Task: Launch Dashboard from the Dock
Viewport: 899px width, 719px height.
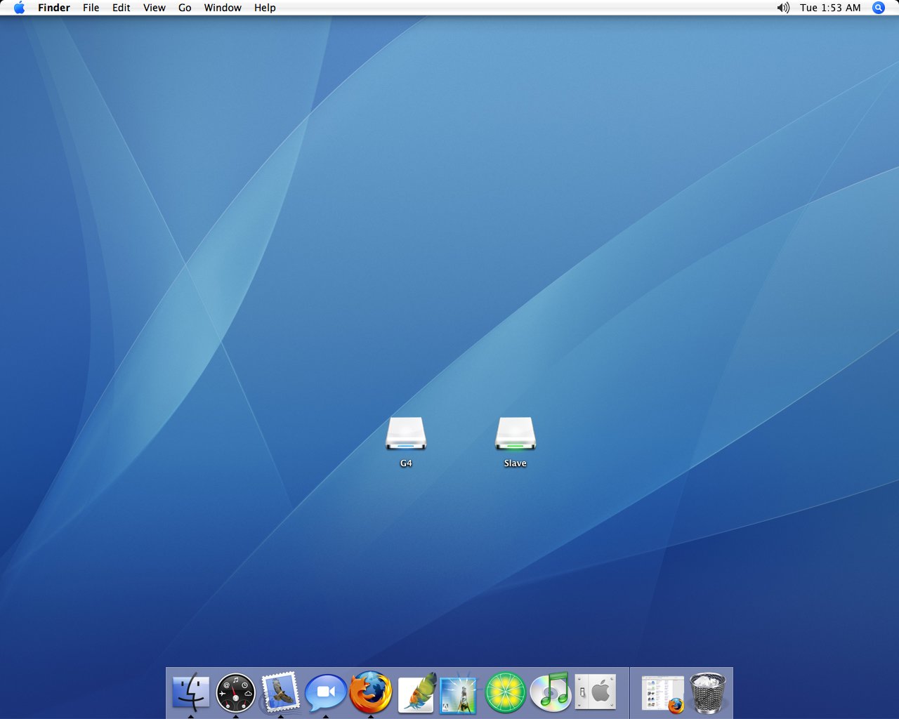Action: 235,692
